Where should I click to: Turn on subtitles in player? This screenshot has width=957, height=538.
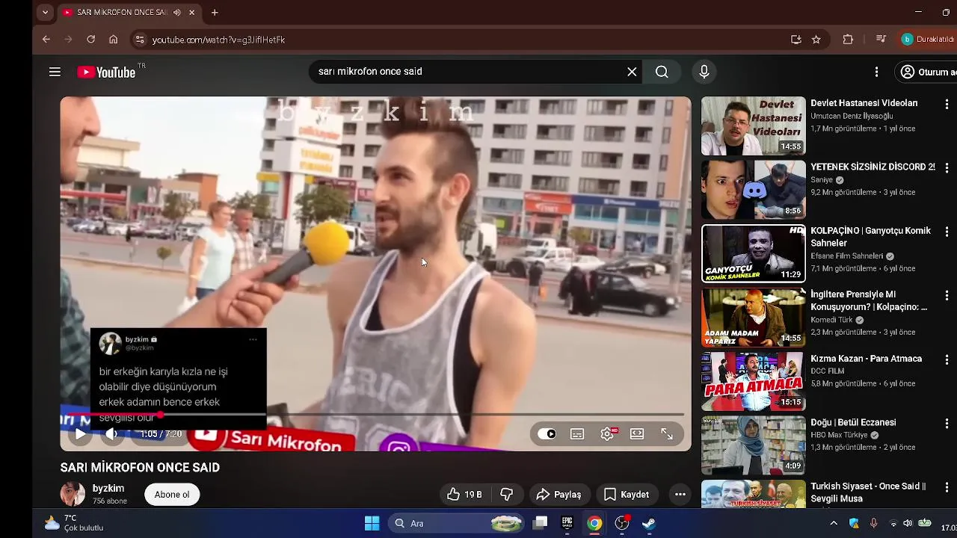tap(577, 433)
